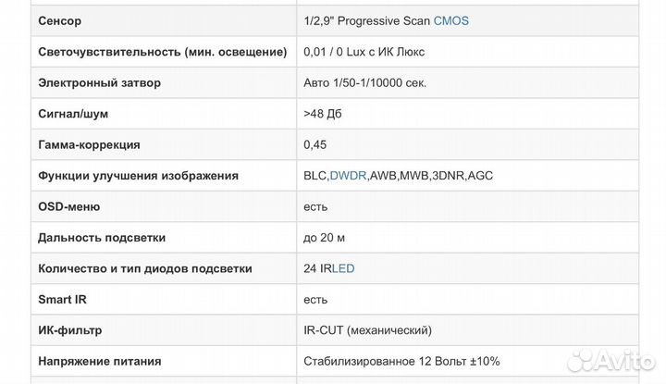Click the blue LED link
Image resolution: width=666 pixels, height=384 pixels.
(343, 268)
